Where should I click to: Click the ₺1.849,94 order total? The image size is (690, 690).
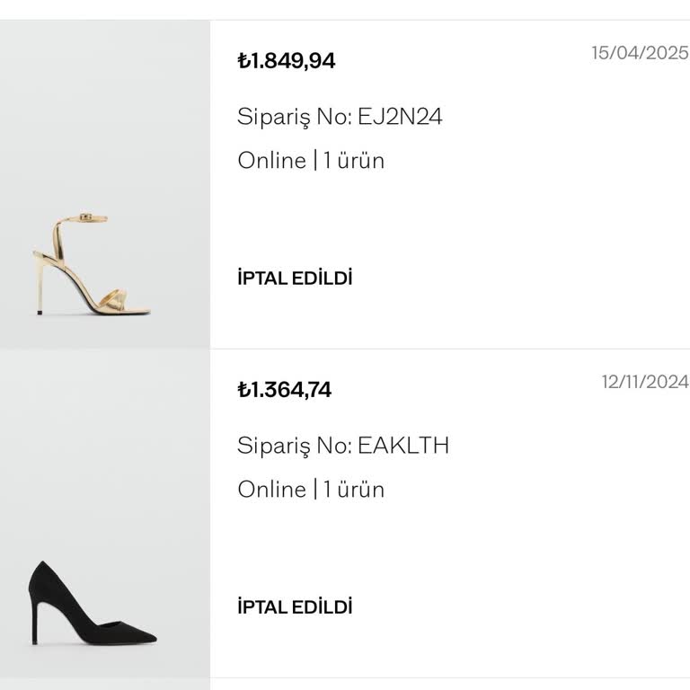(287, 61)
